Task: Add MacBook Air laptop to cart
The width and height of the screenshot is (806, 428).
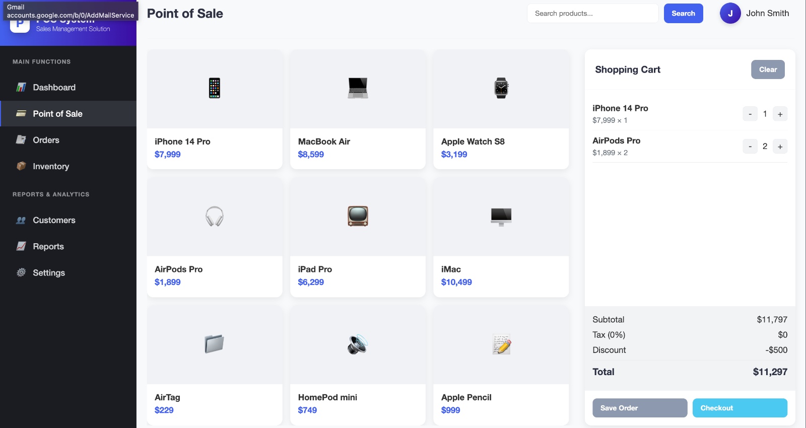Action: (358, 109)
